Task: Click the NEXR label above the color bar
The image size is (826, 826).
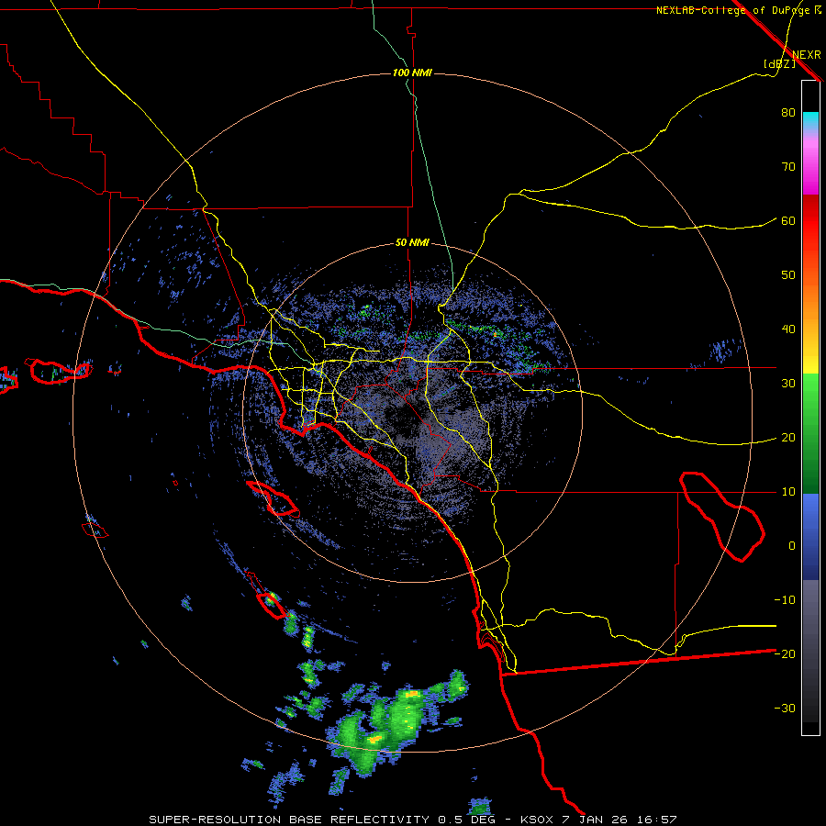Action: coord(807,55)
